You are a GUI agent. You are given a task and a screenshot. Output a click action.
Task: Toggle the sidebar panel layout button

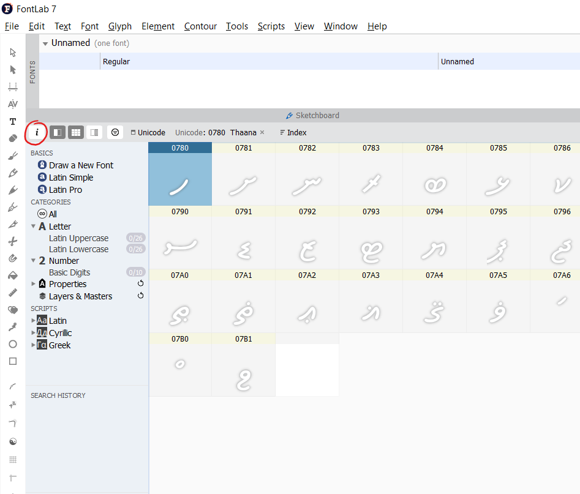(58, 132)
